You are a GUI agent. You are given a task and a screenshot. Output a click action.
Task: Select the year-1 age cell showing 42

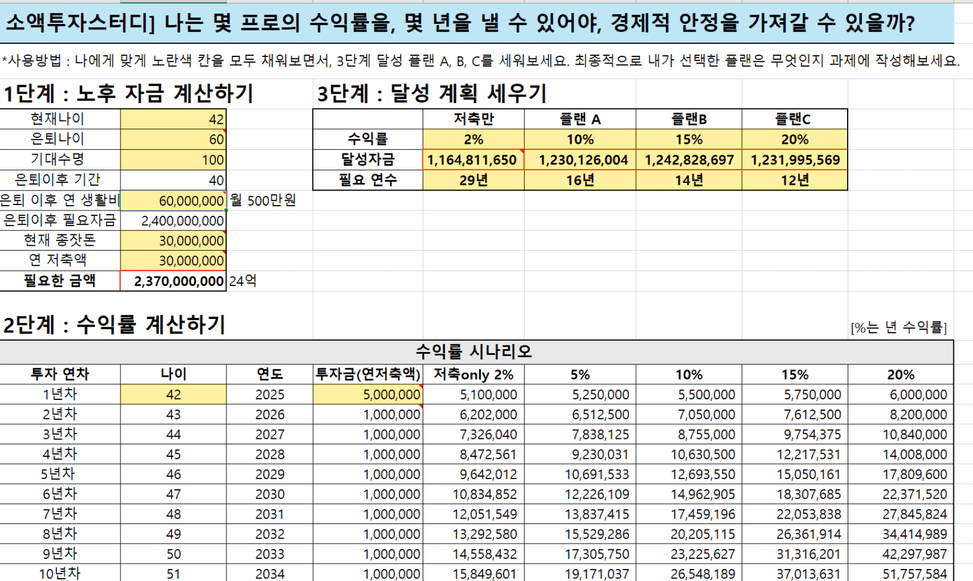point(173,395)
